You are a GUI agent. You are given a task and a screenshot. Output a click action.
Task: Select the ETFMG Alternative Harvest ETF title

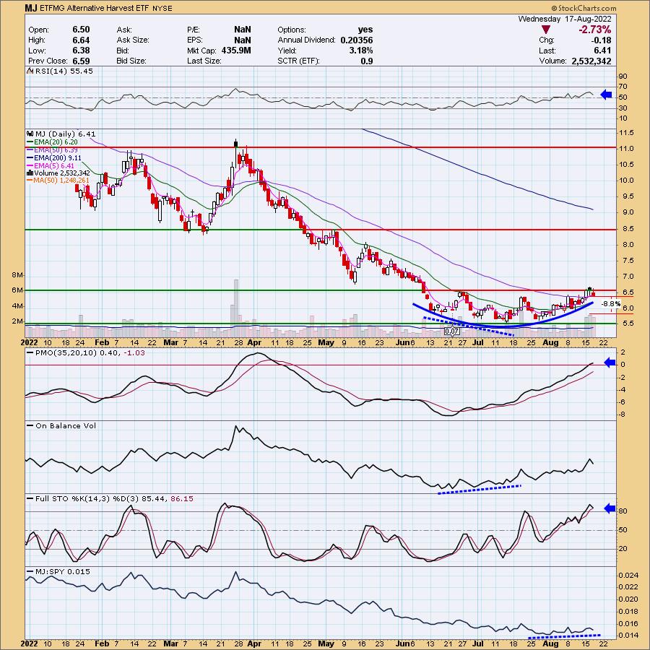[94, 8]
